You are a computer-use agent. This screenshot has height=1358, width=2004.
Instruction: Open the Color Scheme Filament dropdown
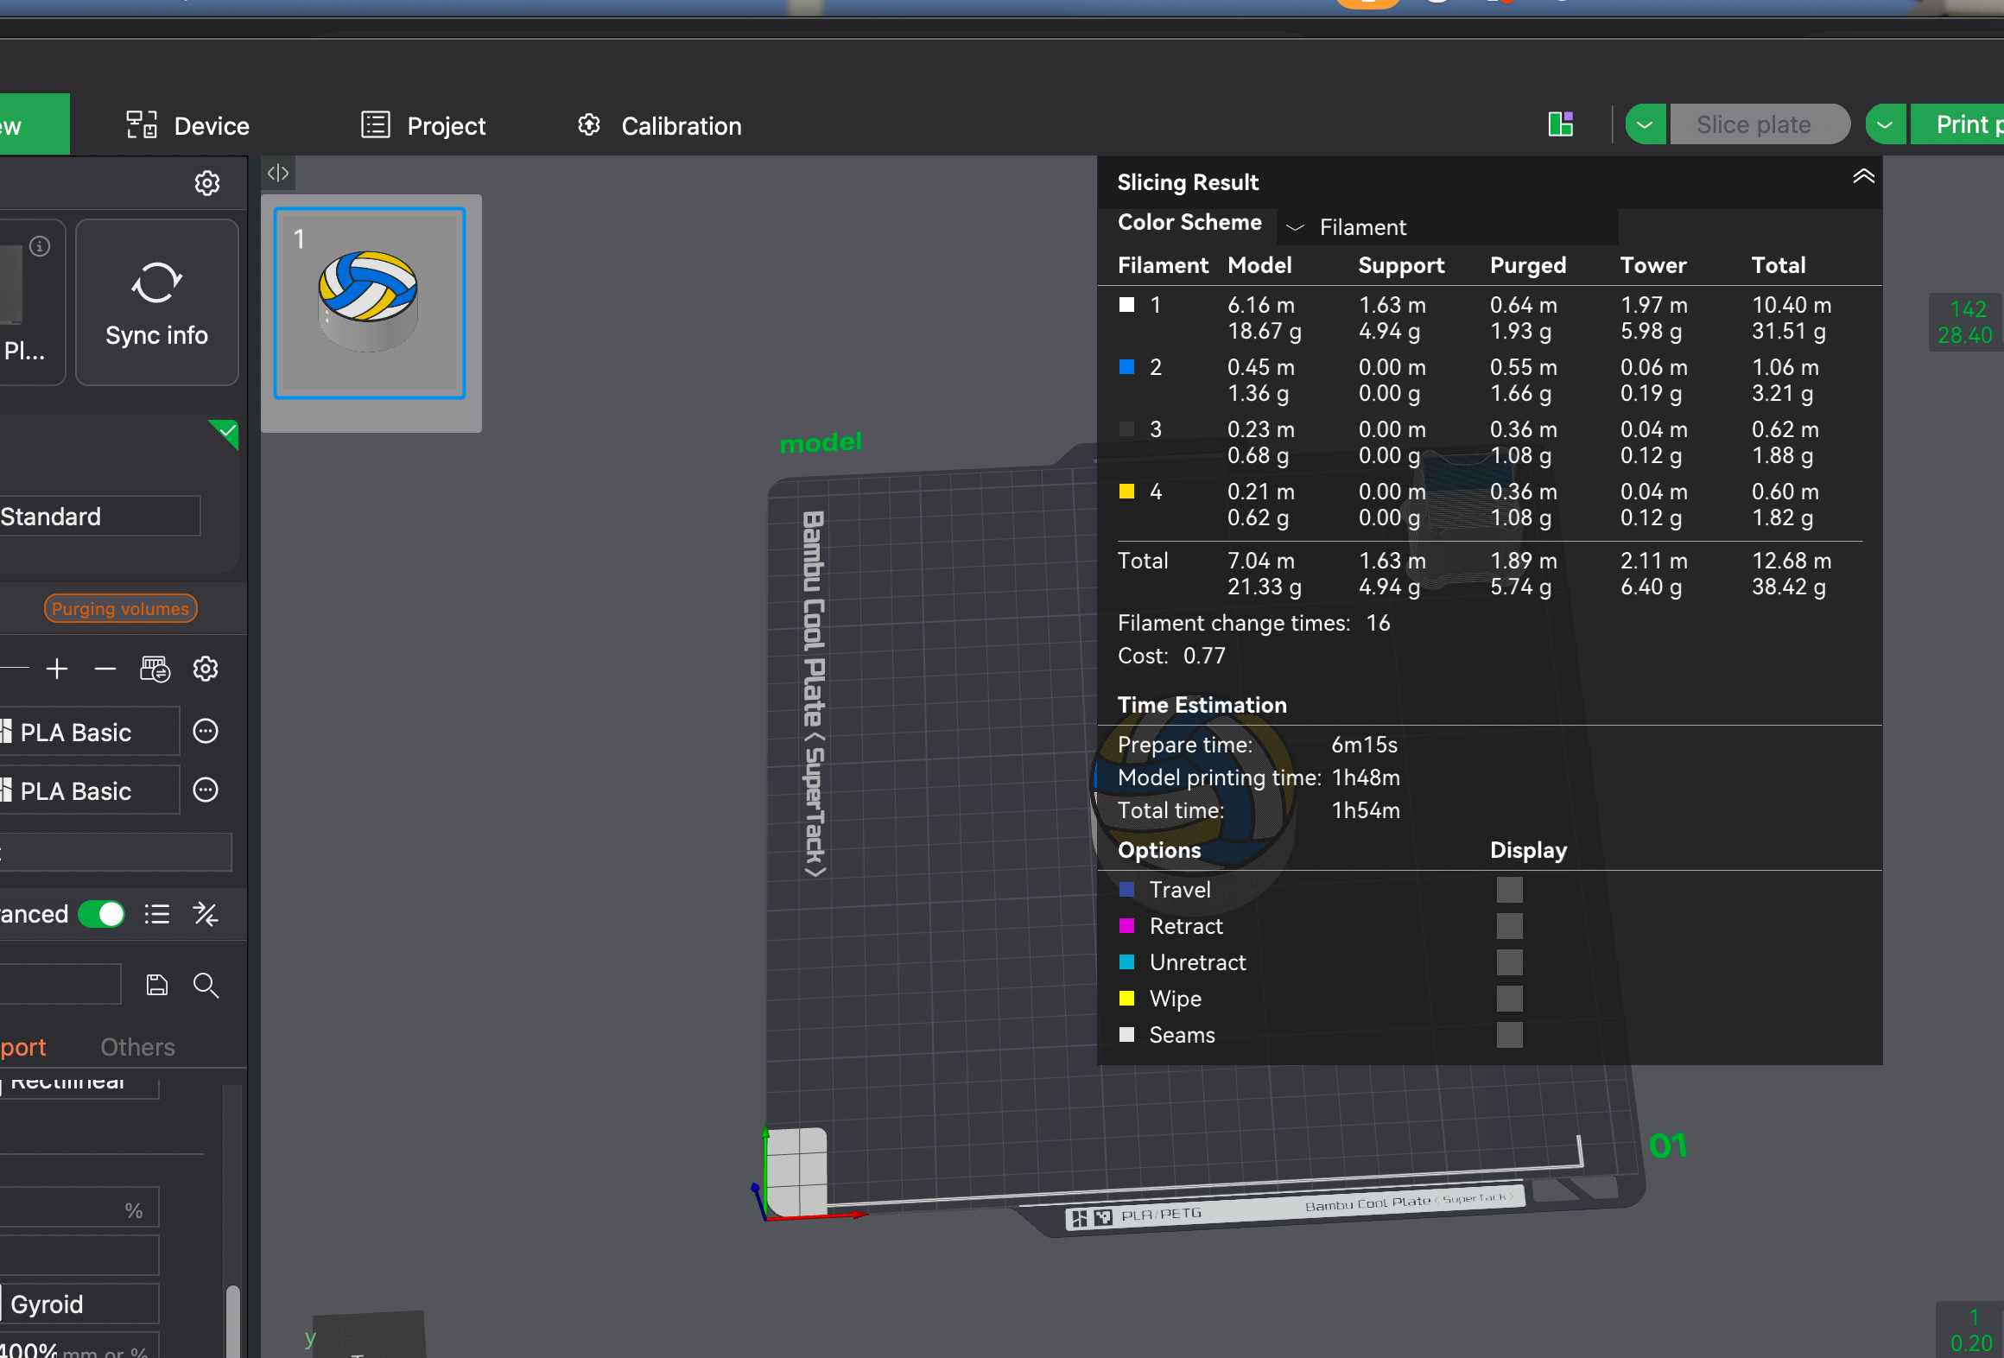[x=1448, y=227]
